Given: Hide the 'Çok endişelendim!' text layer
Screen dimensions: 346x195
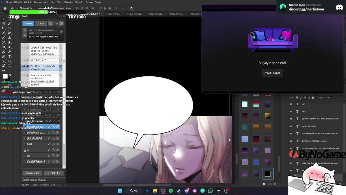Looking at the screenshot, I should (x=291, y=119).
